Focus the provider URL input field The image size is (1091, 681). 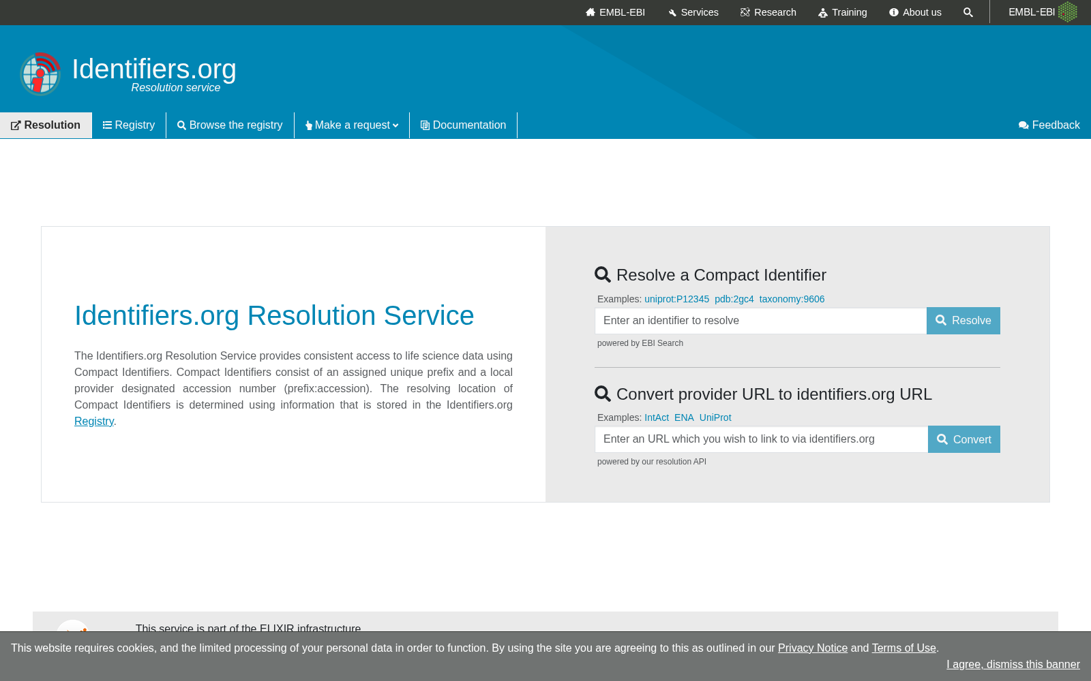(x=762, y=439)
